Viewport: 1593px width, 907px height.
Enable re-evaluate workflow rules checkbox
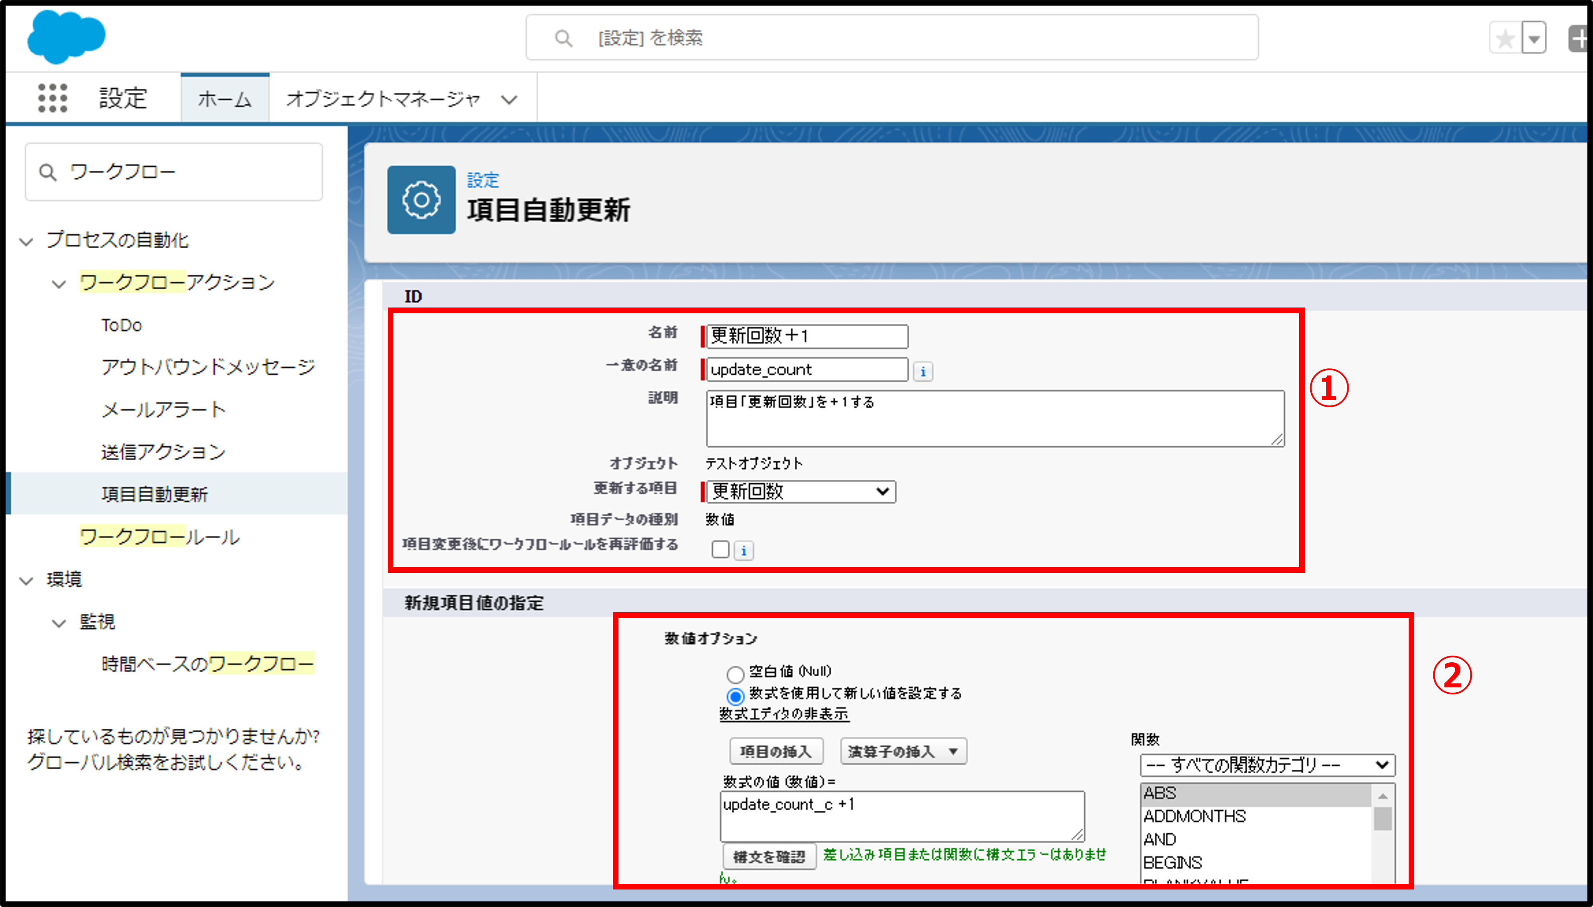(720, 549)
